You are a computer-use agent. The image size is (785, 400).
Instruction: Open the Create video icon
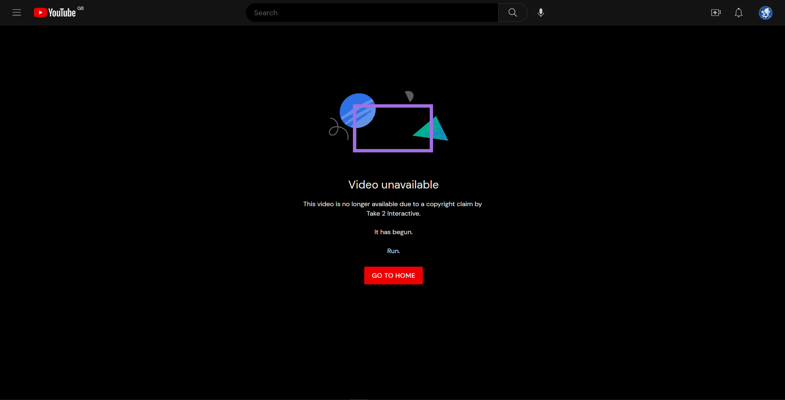pos(716,13)
